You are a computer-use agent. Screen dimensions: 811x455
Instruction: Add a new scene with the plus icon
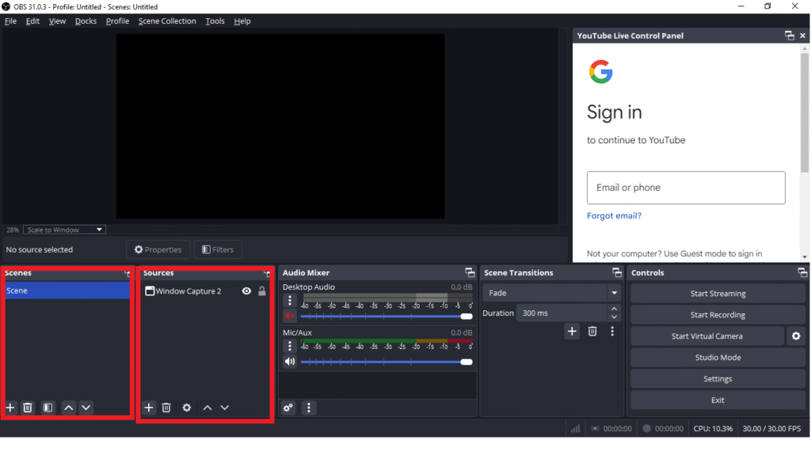click(x=10, y=408)
